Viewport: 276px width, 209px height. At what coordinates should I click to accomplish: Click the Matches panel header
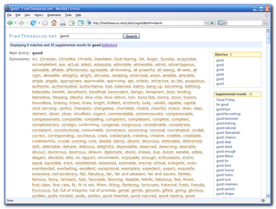[237, 54]
